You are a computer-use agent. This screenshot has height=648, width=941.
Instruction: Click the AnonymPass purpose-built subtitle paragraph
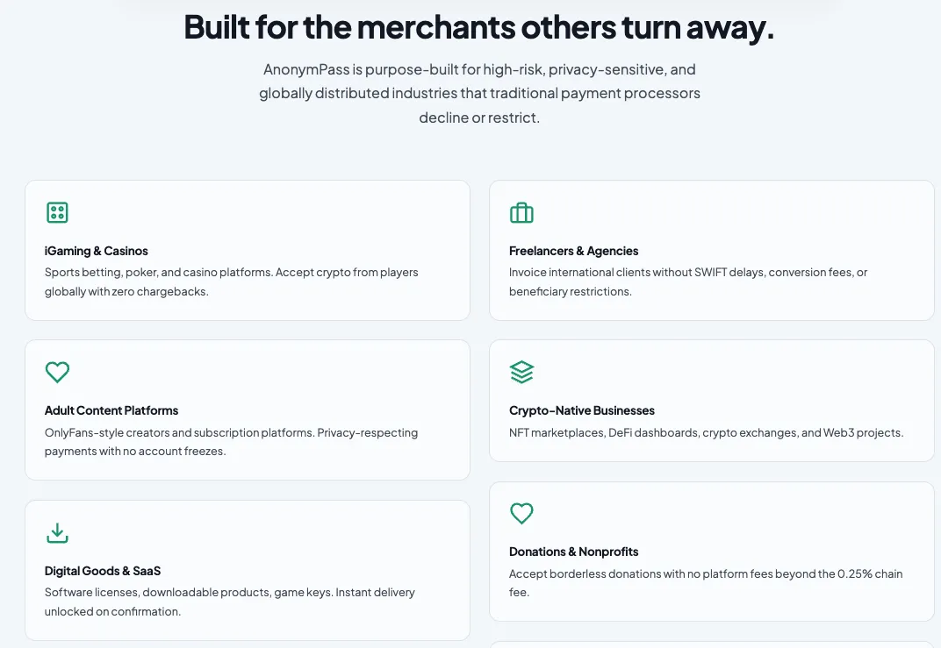(479, 94)
